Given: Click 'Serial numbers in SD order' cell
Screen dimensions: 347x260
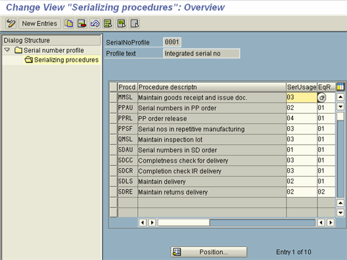Looking at the screenshot, I should tap(212, 150).
